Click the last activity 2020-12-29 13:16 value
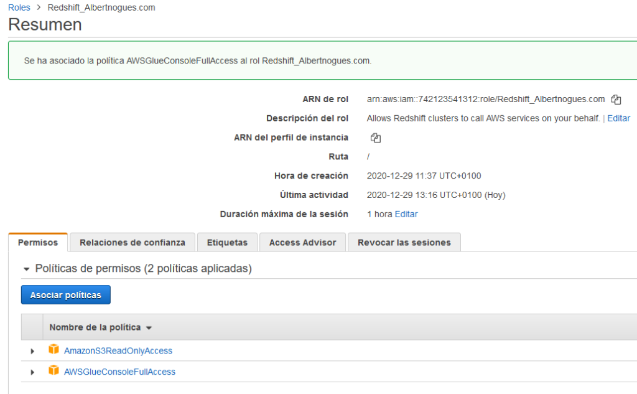This screenshot has height=394, width=637. click(436, 195)
